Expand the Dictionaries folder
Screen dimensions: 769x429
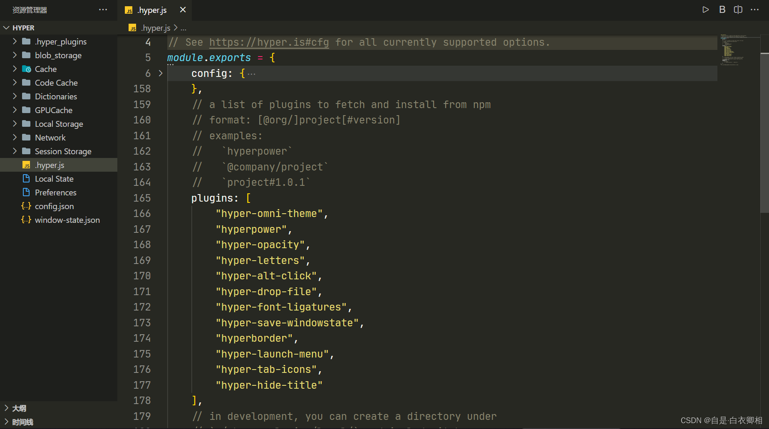pyautogui.click(x=15, y=96)
